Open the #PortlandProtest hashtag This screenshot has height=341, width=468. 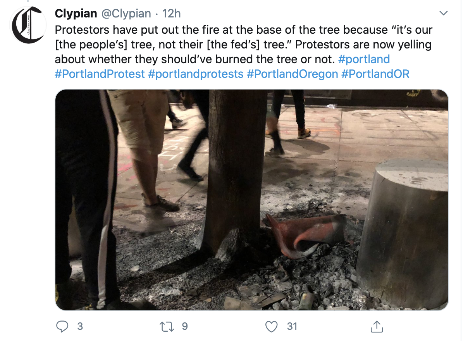[x=100, y=74]
